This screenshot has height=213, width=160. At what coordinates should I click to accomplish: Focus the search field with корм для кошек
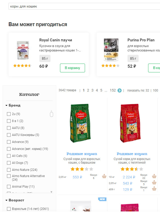coord(82,6)
